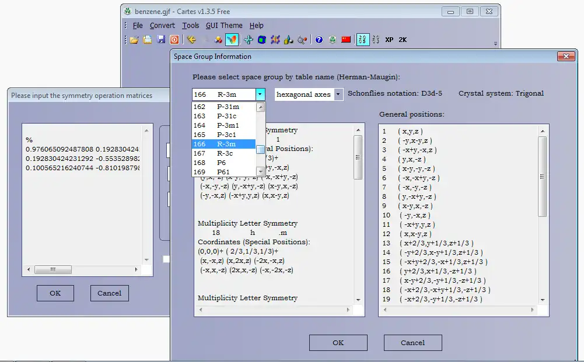Image resolution: width=584 pixels, height=362 pixels.
Task: Choose 162 P-31m from the list
Action: (223, 107)
